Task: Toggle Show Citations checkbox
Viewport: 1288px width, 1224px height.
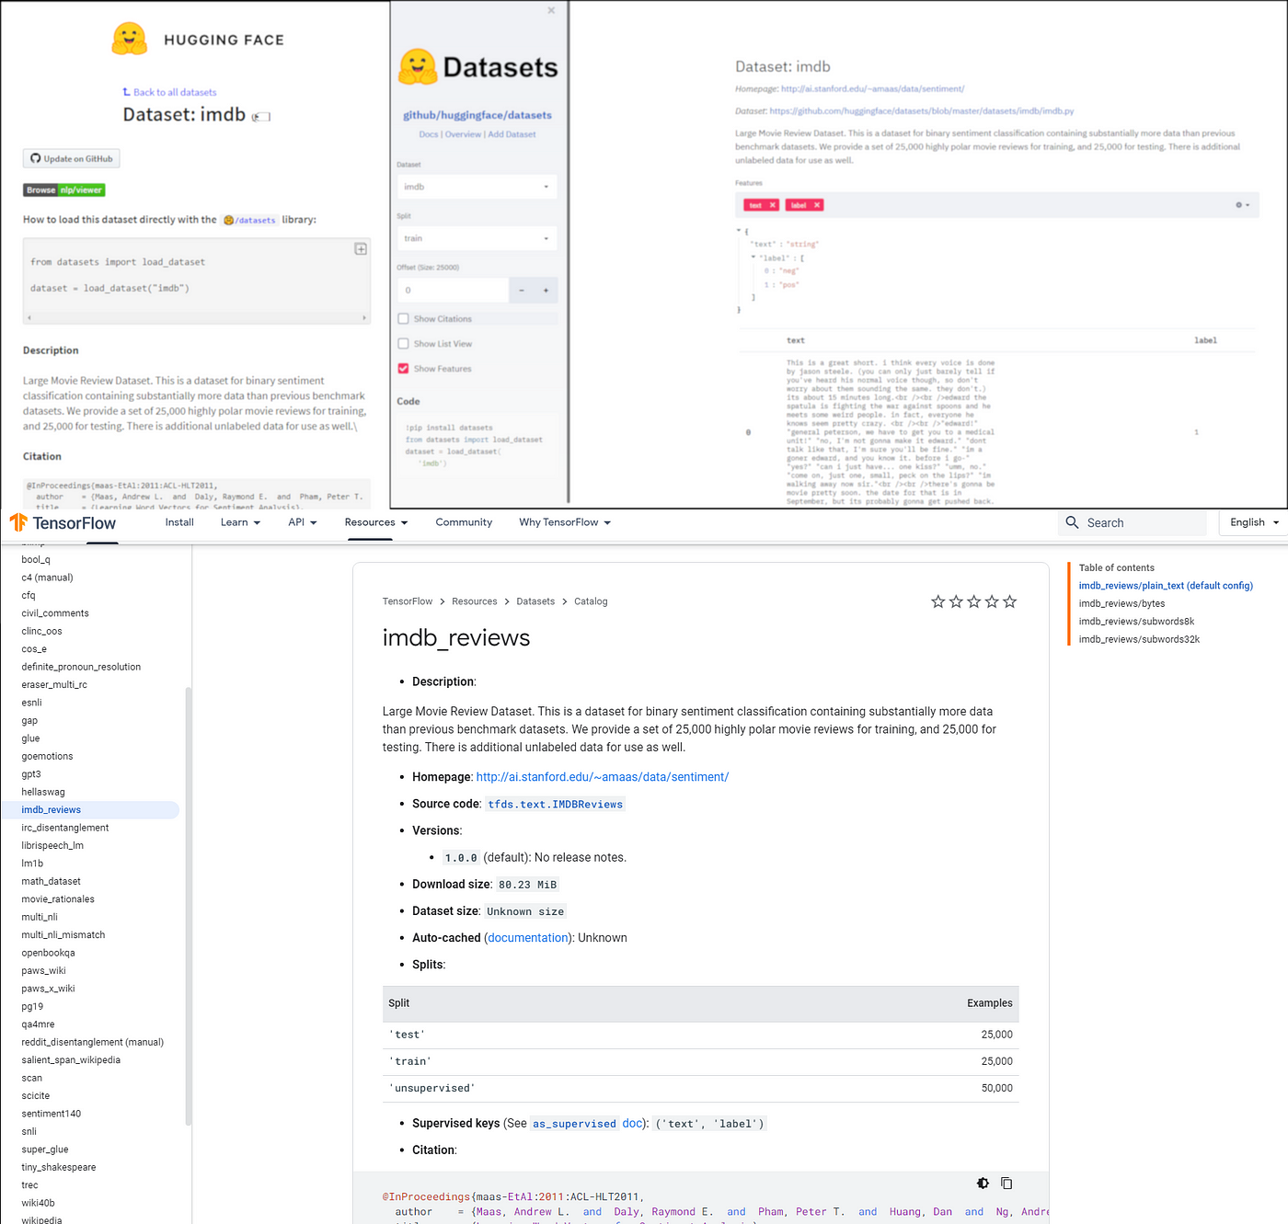Action: [403, 319]
